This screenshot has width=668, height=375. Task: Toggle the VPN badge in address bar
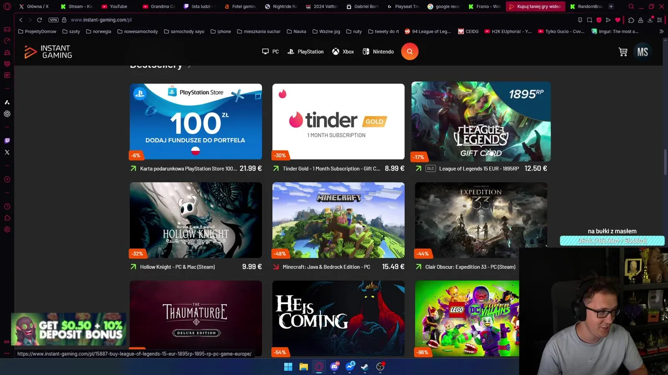pyautogui.click(x=53, y=20)
